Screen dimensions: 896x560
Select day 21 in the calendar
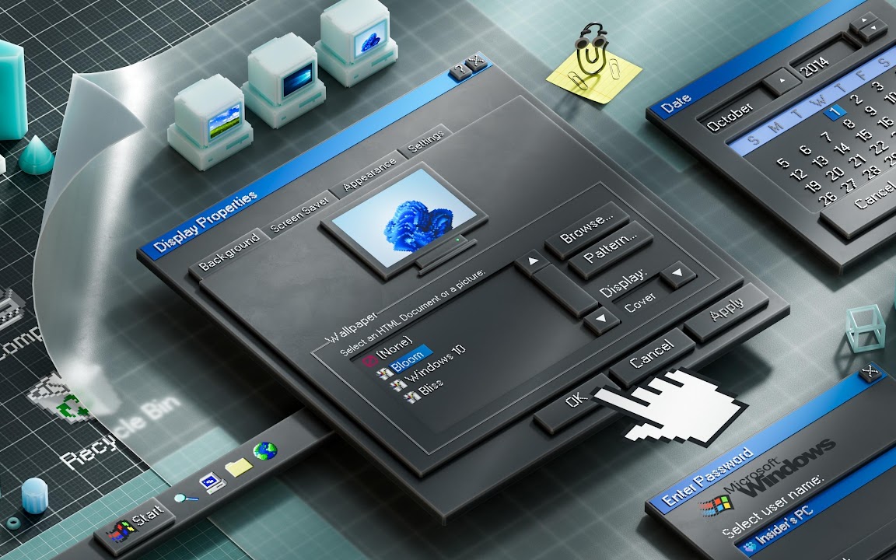pyautogui.click(x=857, y=160)
